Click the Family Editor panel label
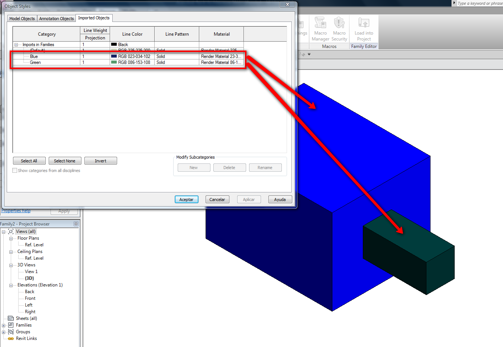 point(364,46)
